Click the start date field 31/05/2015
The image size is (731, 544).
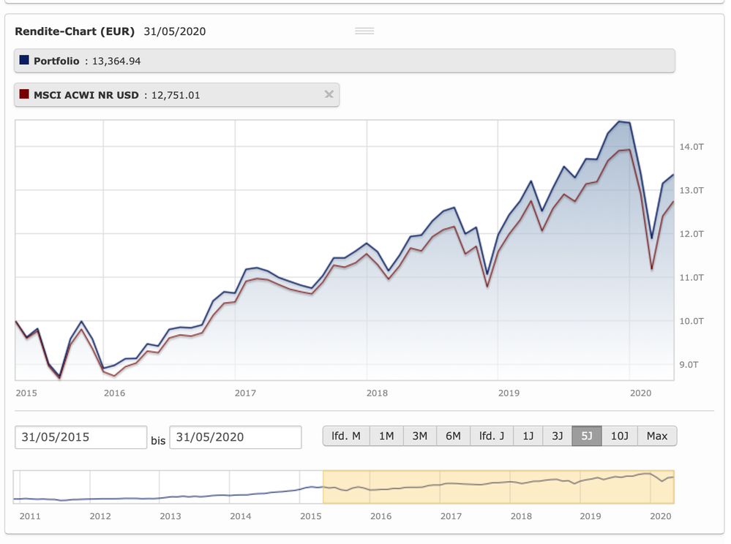[80, 437]
